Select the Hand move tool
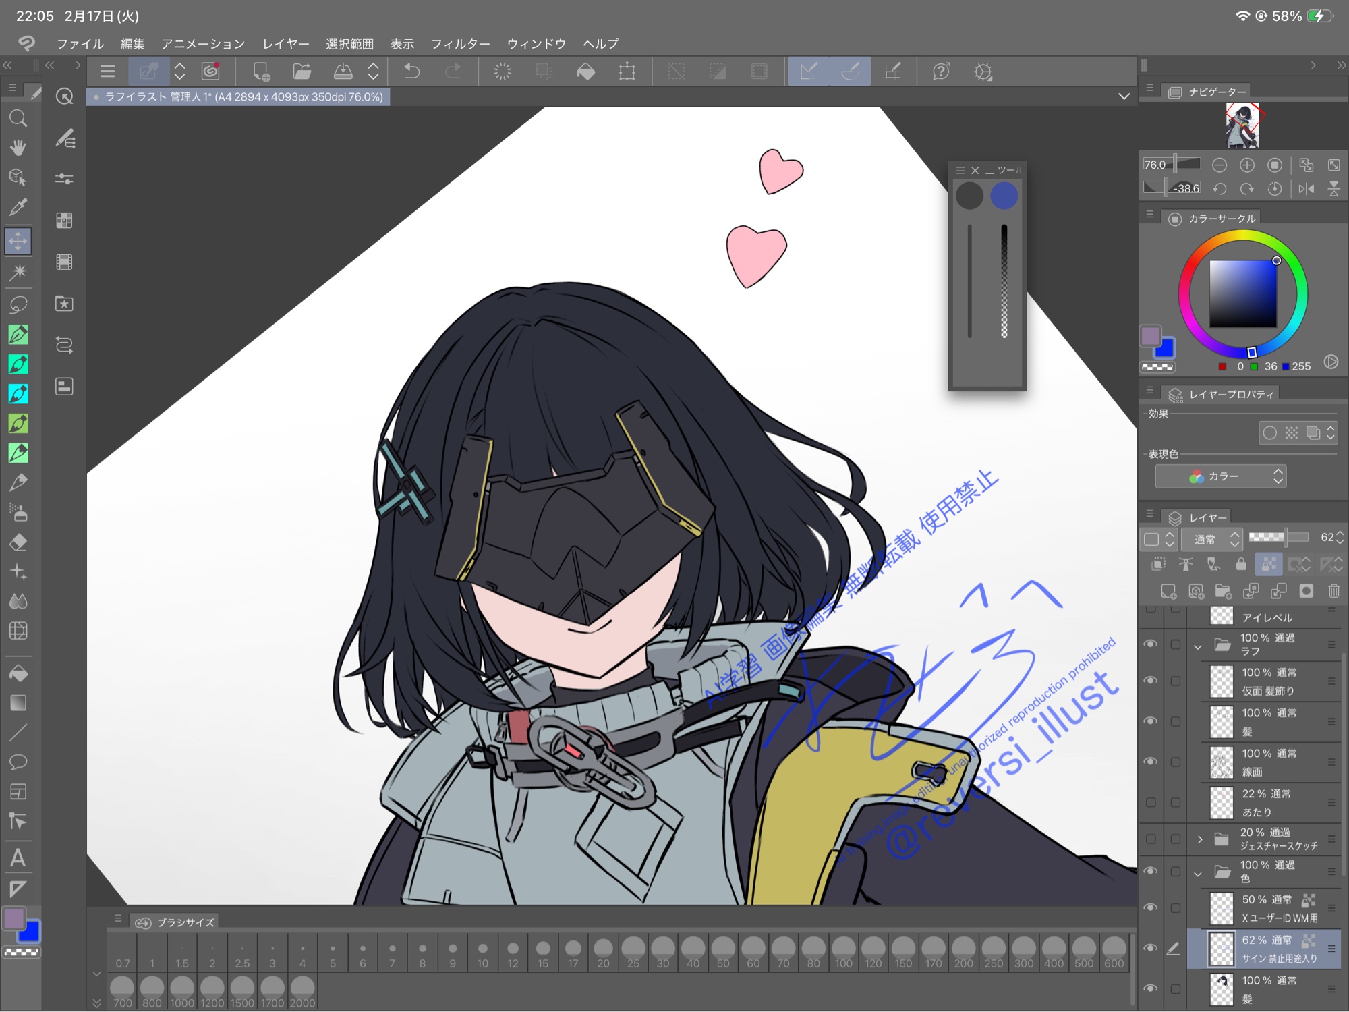The height and width of the screenshot is (1012, 1349). (18, 148)
